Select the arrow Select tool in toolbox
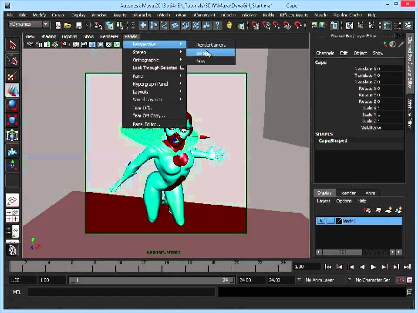The width and height of the screenshot is (418, 313). (12, 45)
